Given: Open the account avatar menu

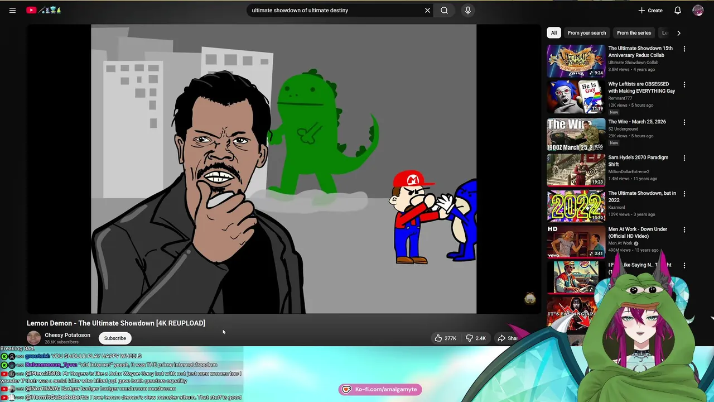Looking at the screenshot, I should coord(698,10).
